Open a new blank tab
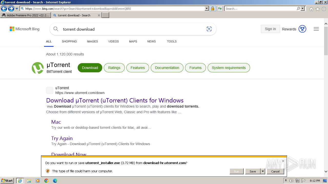This screenshot has height=184, width=328. point(106,15)
